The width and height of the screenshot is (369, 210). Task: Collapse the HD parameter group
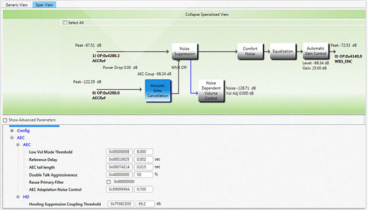pyautogui.click(x=18, y=197)
